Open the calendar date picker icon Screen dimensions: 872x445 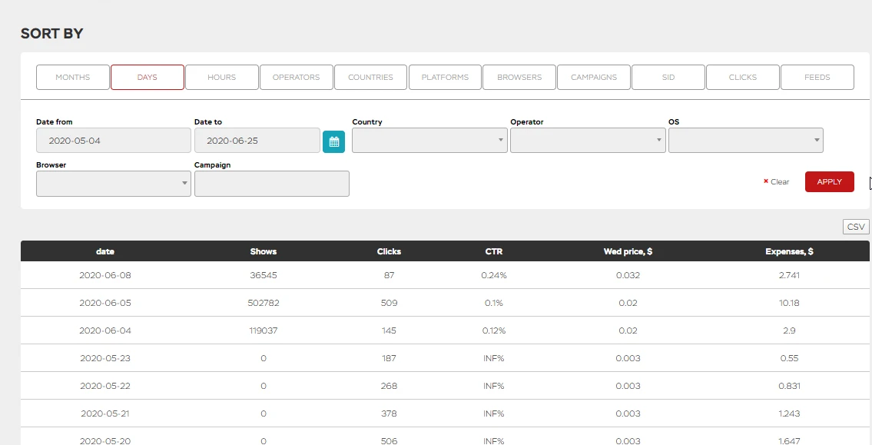click(333, 141)
